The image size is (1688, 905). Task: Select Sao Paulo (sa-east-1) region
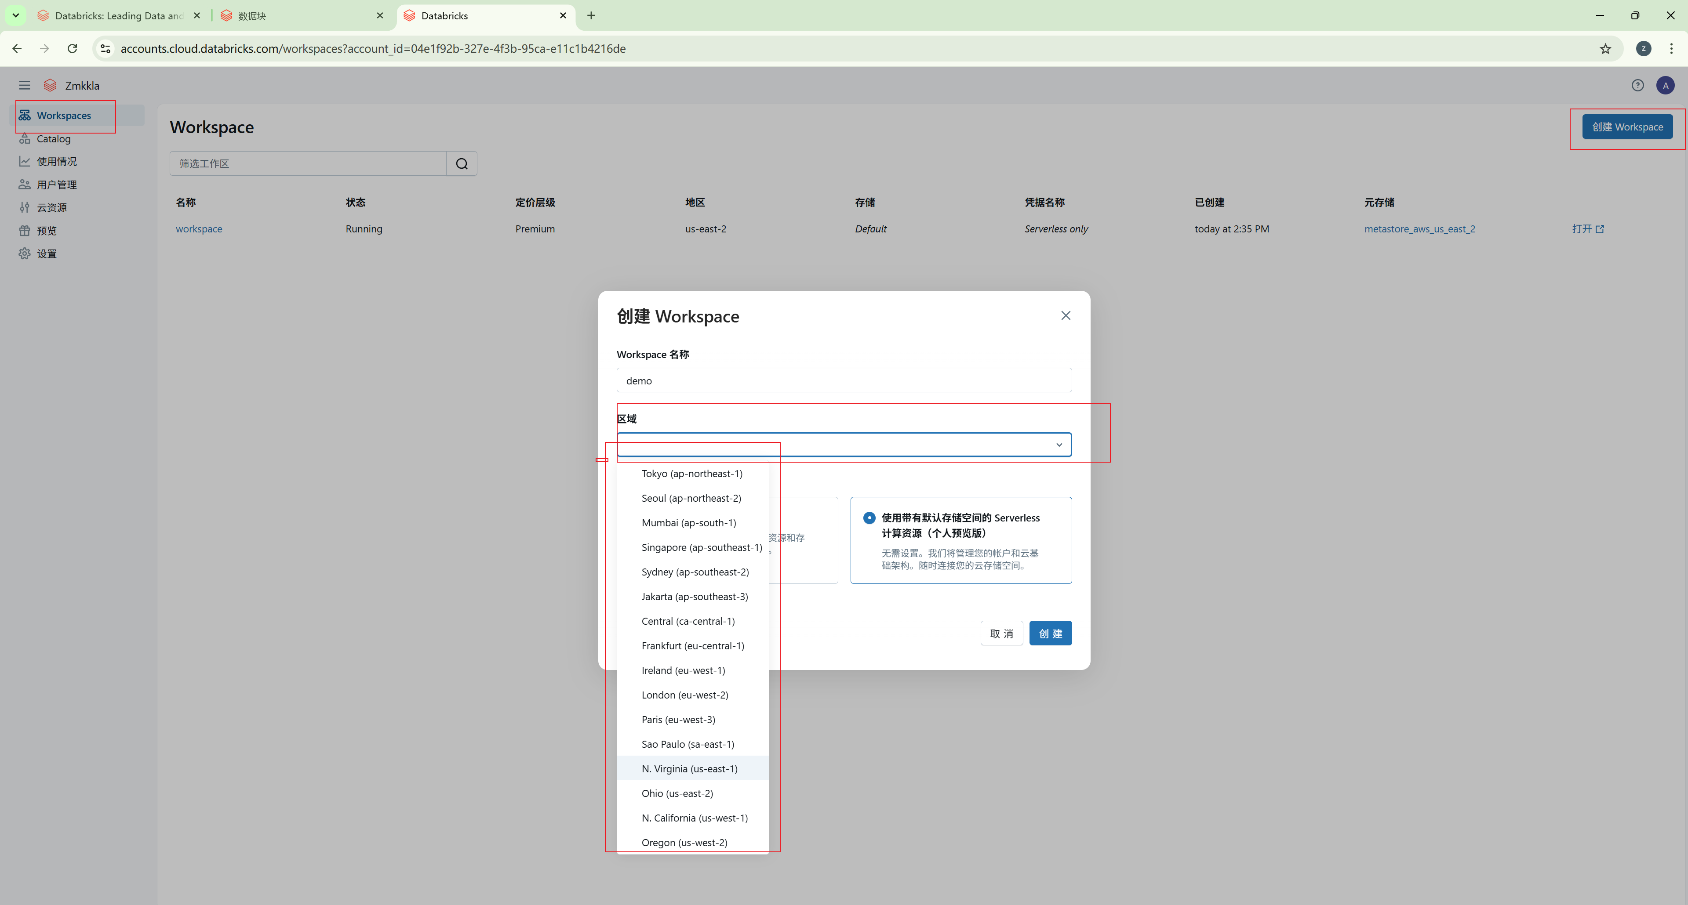(693, 744)
